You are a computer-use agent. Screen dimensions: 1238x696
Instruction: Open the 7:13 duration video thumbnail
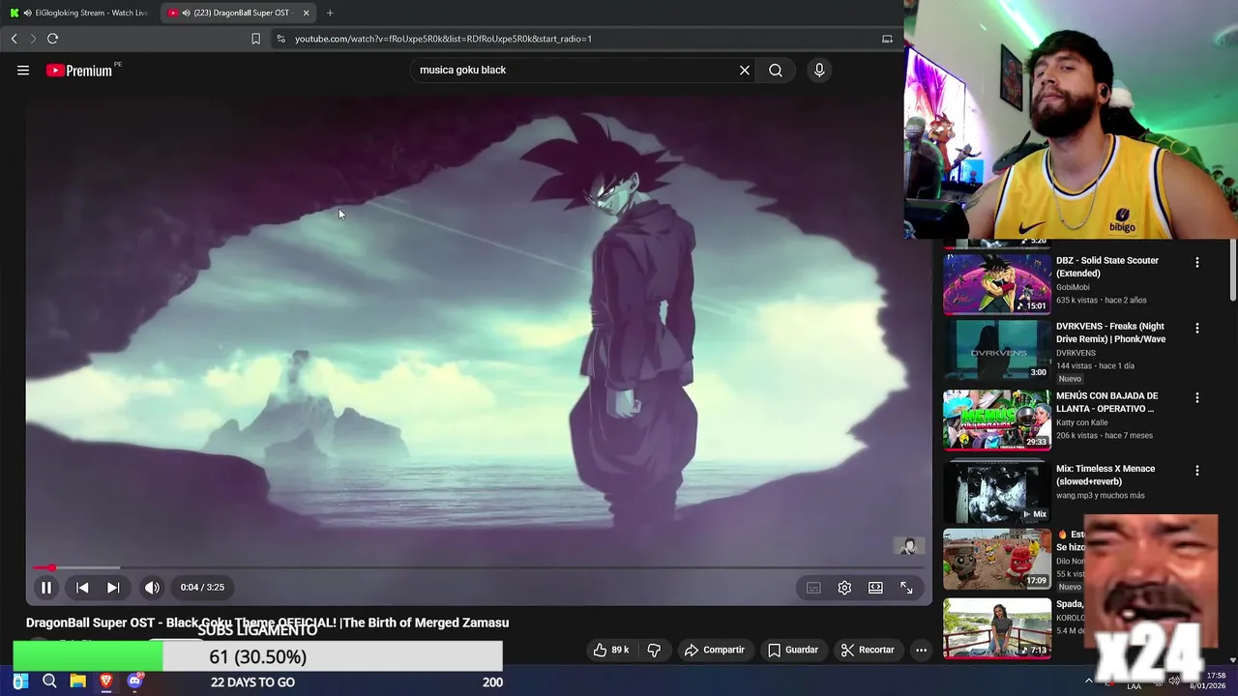(997, 628)
